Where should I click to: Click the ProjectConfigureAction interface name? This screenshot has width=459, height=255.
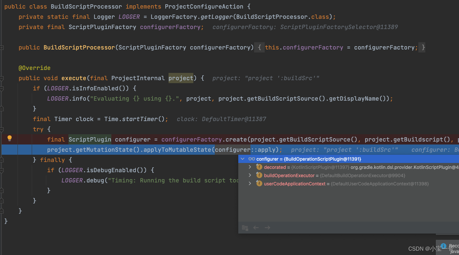(x=204, y=7)
